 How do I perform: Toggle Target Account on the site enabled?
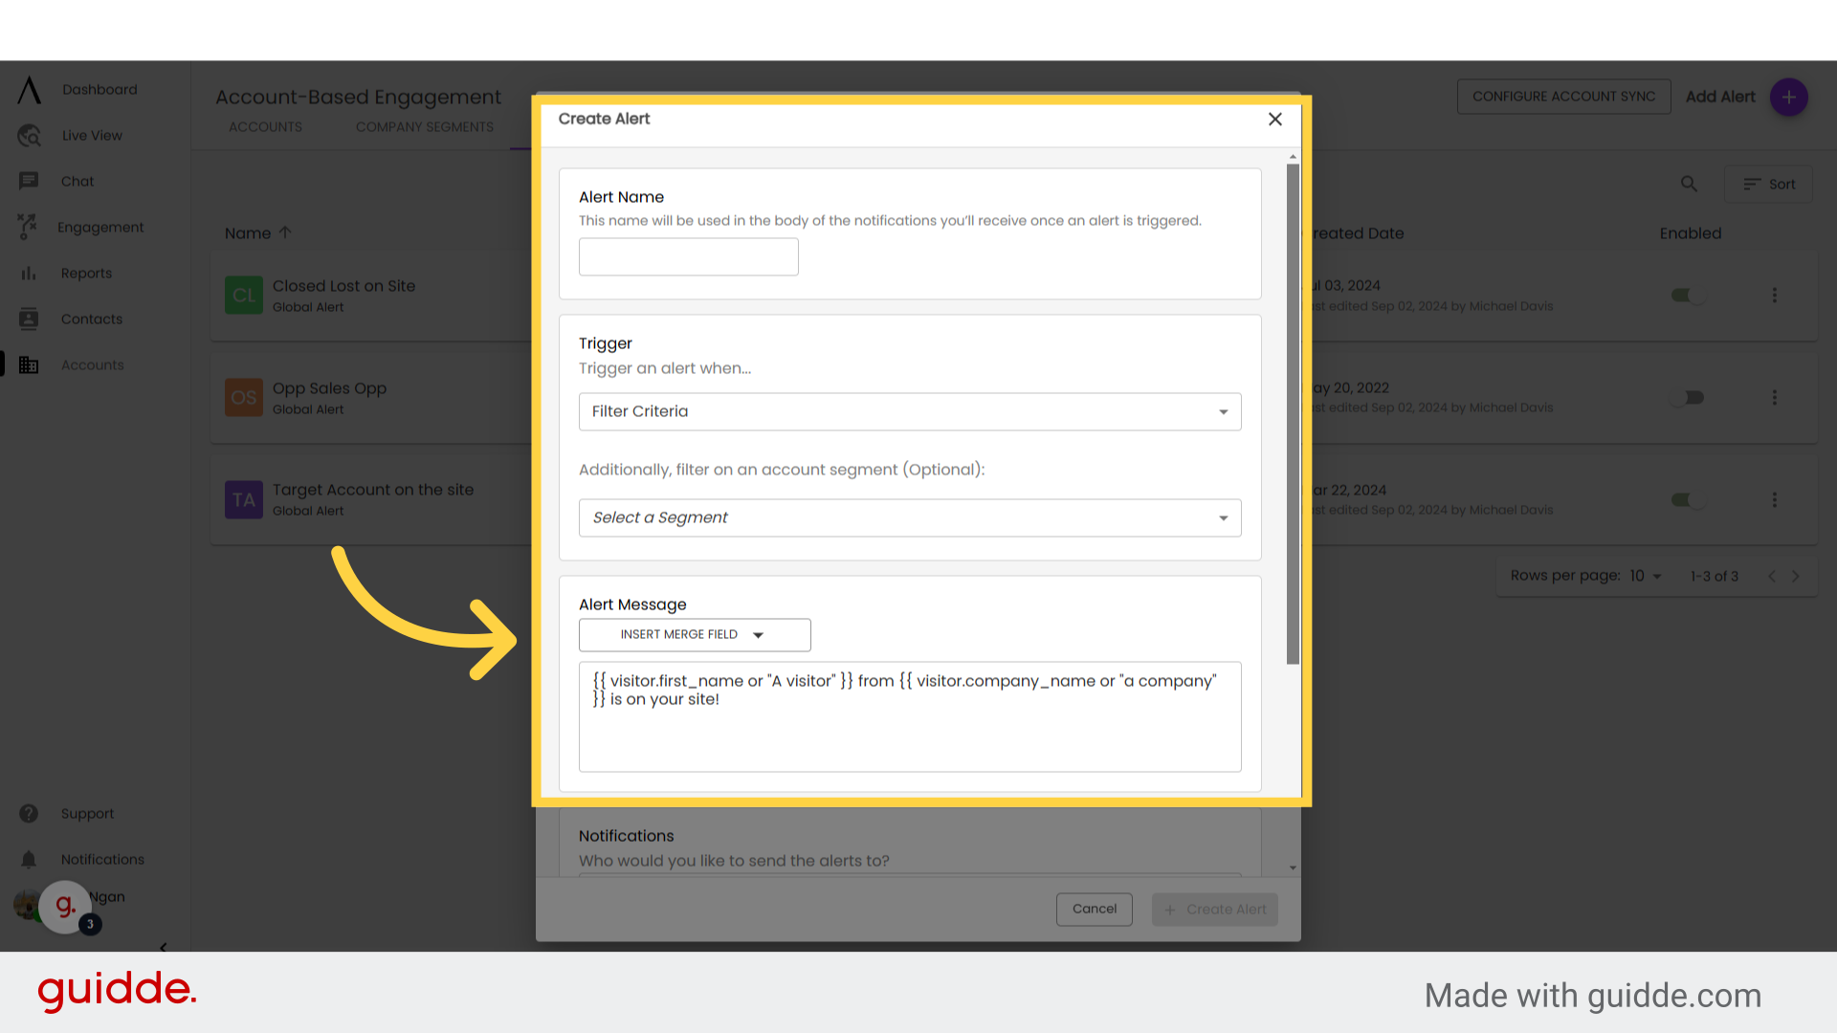coord(1688,499)
